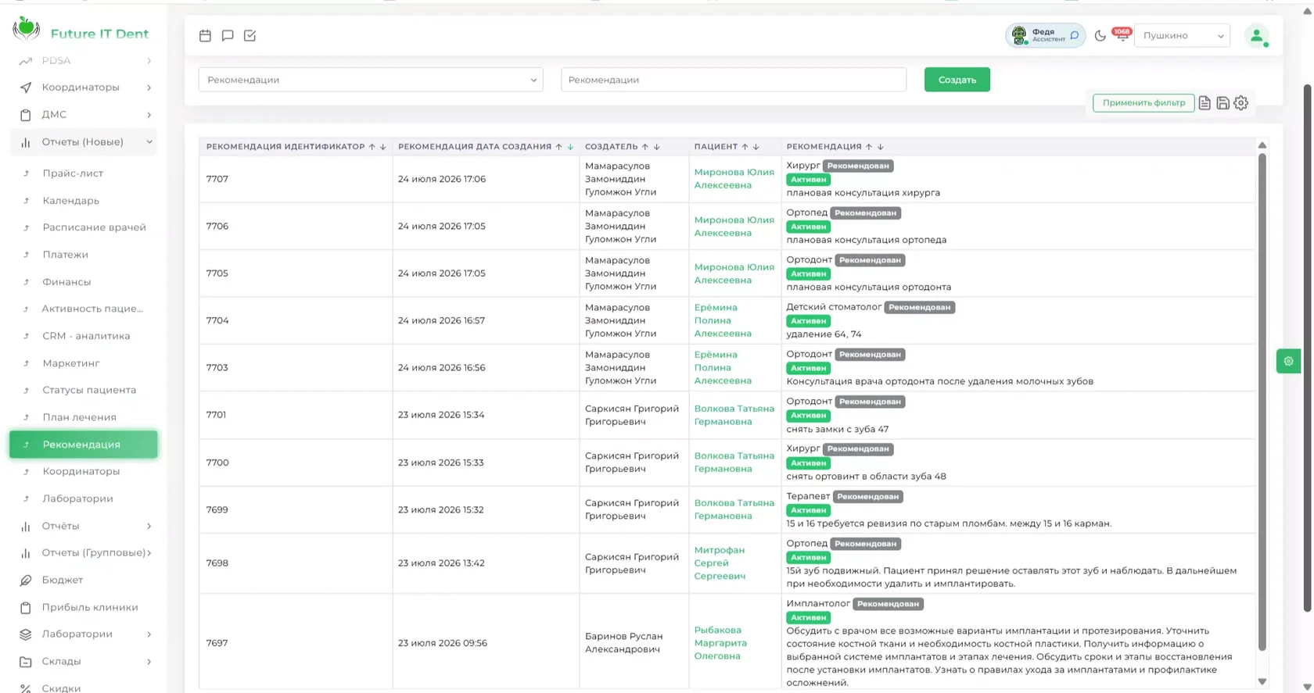The image size is (1314, 693).
Task: Click Применить фильтр button
Action: (x=1143, y=103)
